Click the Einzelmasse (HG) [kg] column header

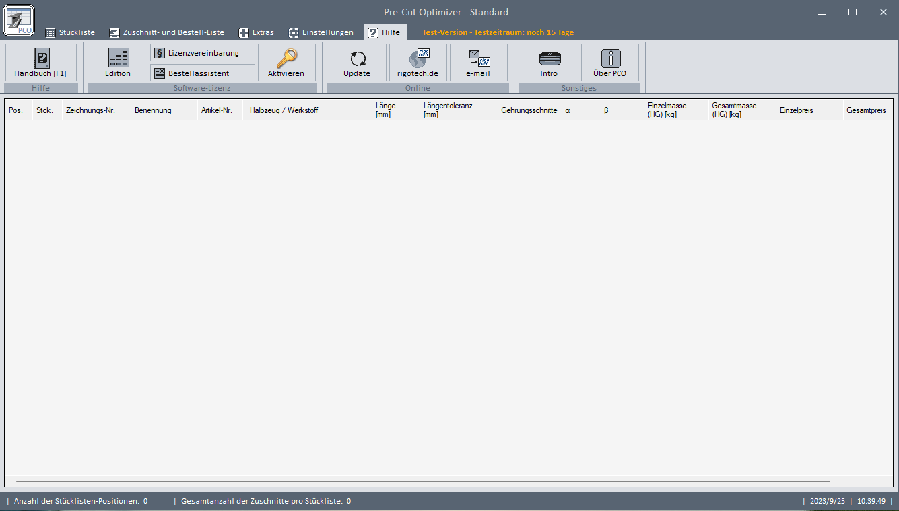(676, 110)
